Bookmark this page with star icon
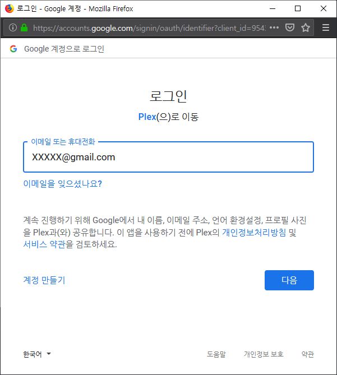Image resolution: width=337 pixels, height=375 pixels. (306, 27)
